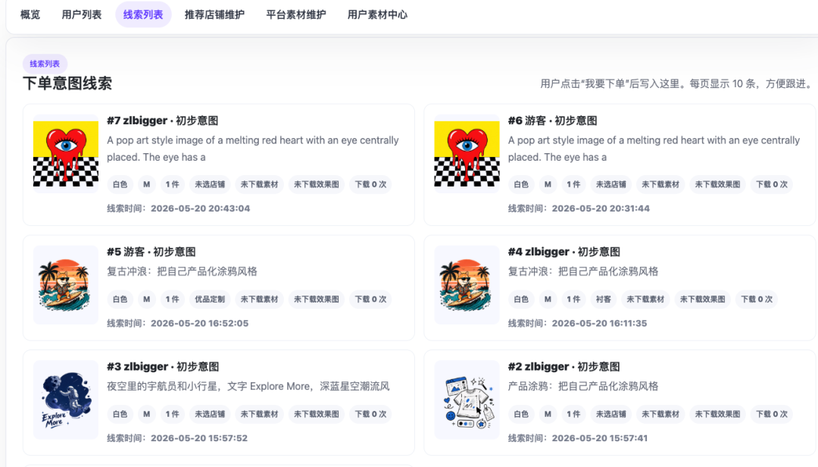Viewport: 818px width, 467px height.
Task: Click the title #2 zlbigger · 初步意图
Action: 564,367
